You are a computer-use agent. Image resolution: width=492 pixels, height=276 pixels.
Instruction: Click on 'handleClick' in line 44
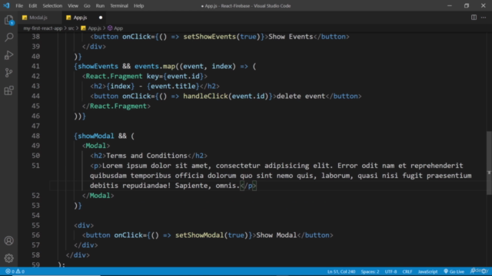[205, 96]
